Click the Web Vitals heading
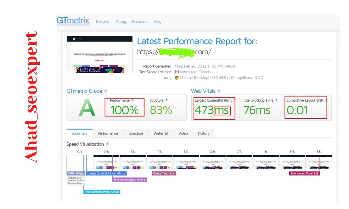 203,91
